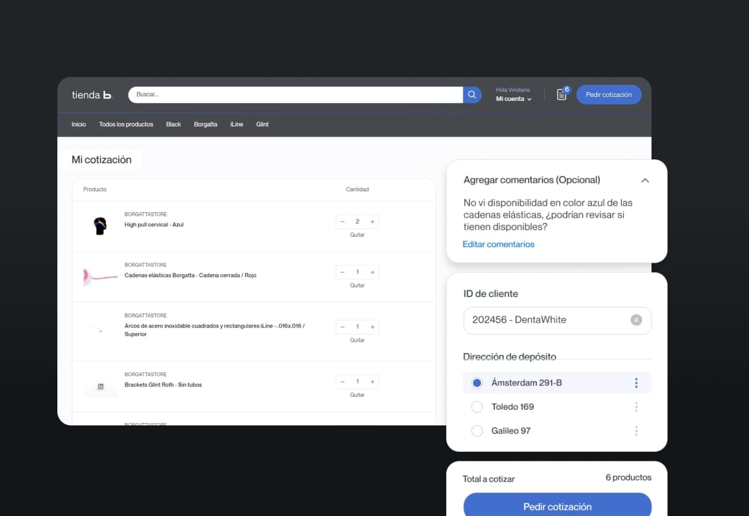Viewport: 749px width, 516px height.
Task: Click Editar comentarios link
Action: (498, 244)
